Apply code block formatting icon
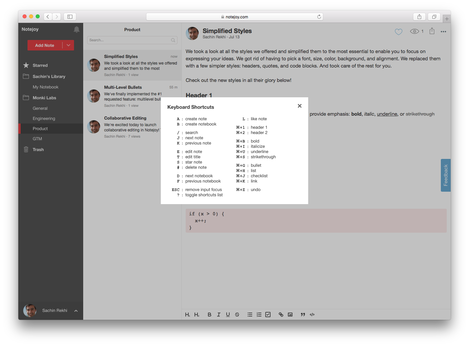Screen dimensions: 469x346 click(312, 315)
